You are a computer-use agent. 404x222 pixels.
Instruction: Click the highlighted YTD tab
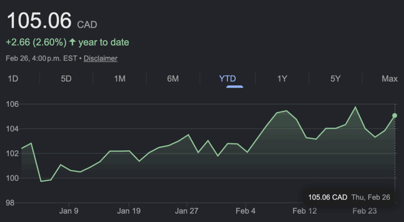tap(227, 79)
